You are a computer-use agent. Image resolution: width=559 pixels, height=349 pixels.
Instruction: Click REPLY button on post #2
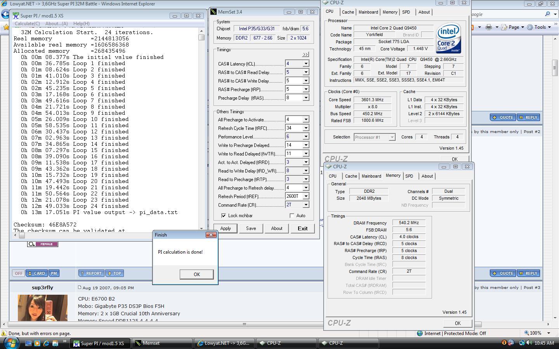pyautogui.click(x=528, y=117)
